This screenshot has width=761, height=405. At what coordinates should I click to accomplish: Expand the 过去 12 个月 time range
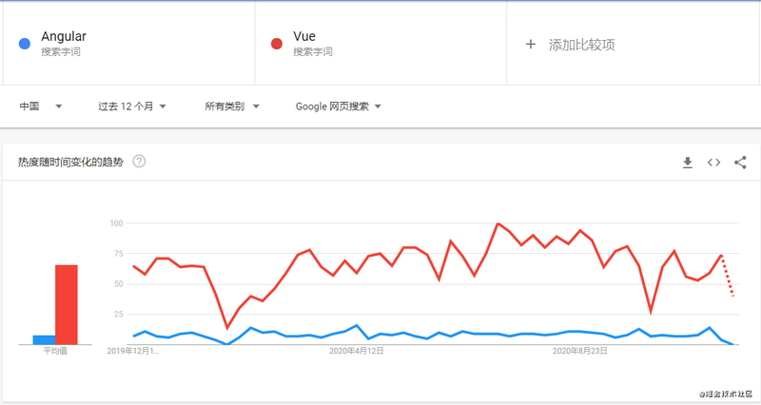(132, 106)
